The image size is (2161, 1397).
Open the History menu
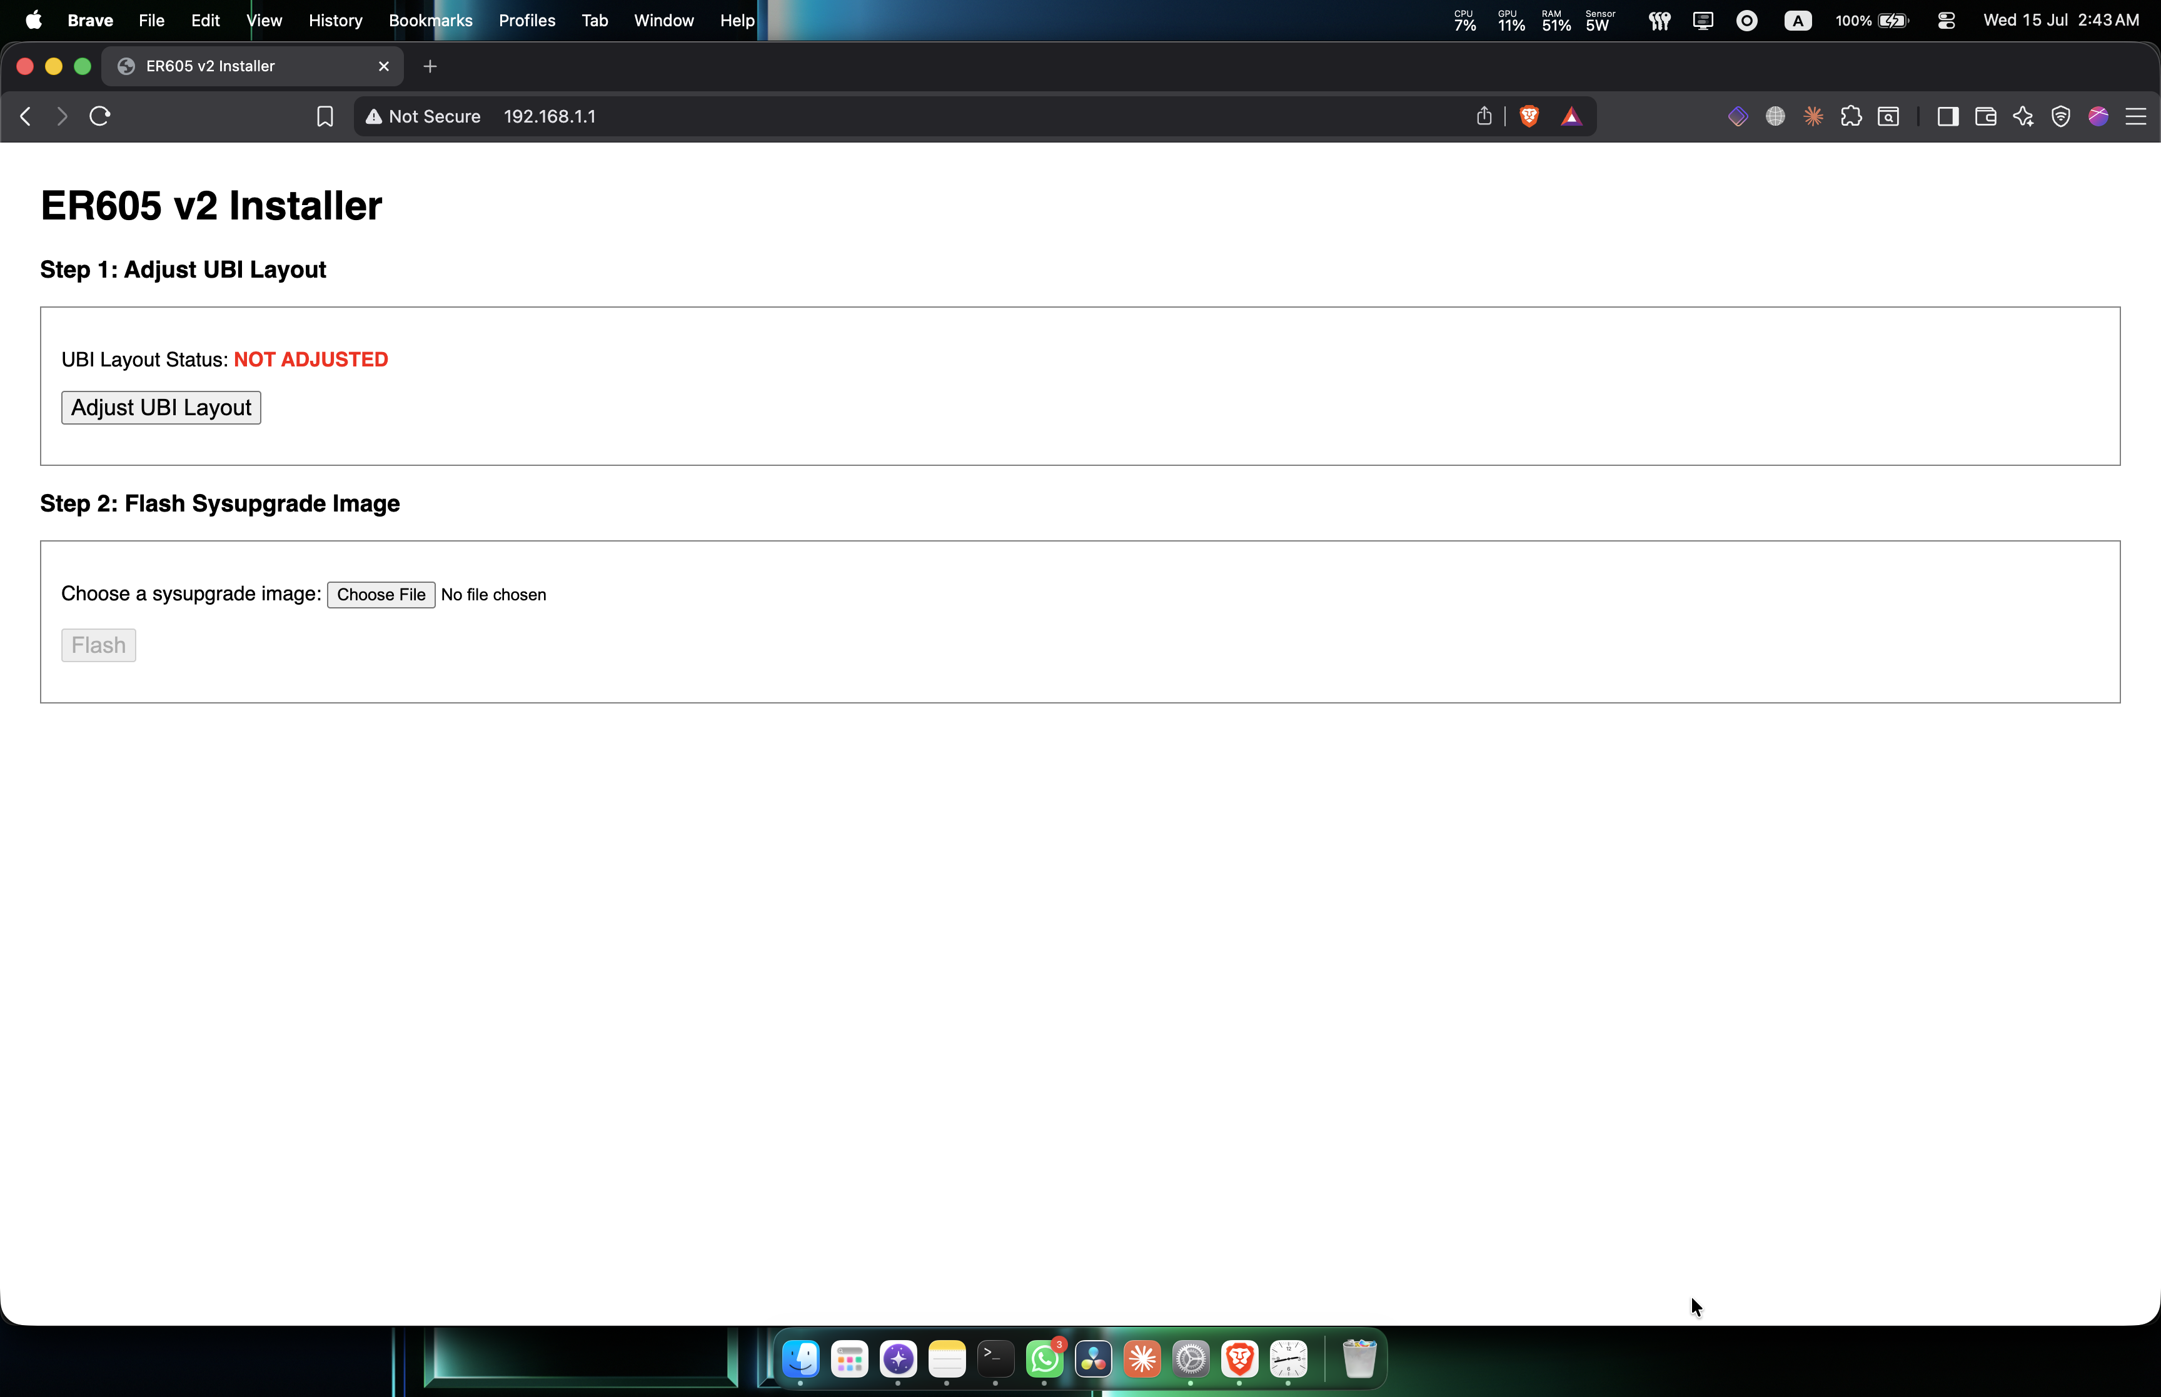[336, 20]
